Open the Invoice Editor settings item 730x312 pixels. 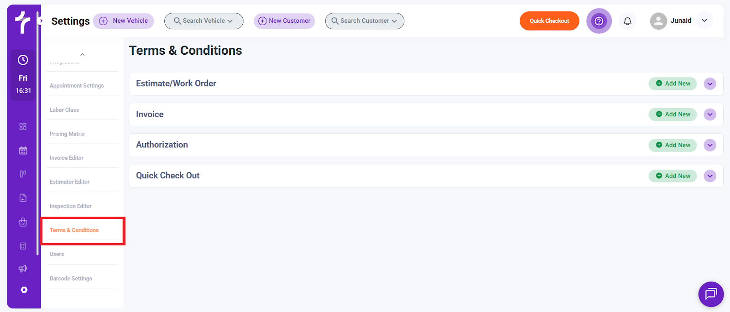[67, 158]
